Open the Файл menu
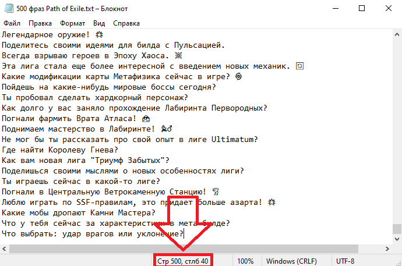This screenshot has width=402, height=266. click(x=12, y=23)
